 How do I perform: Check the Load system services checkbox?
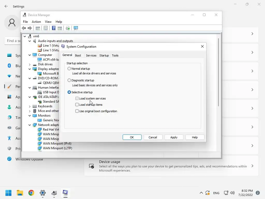77,98
